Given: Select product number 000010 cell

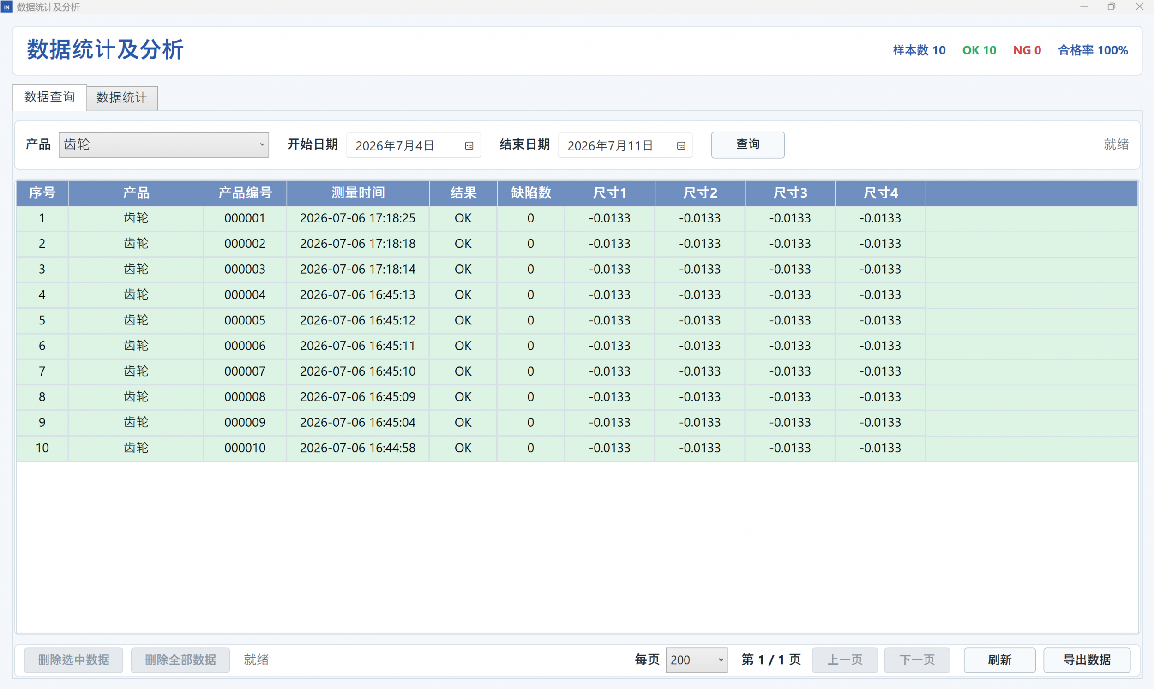Looking at the screenshot, I should [245, 448].
